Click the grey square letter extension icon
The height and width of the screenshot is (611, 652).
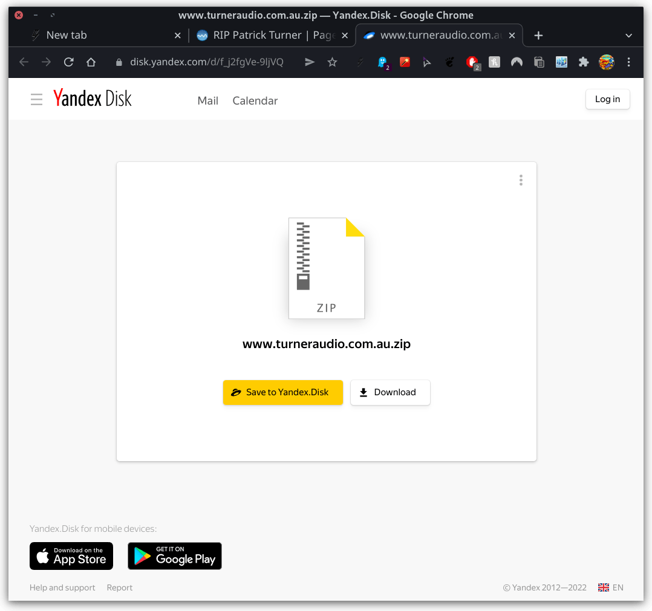(x=494, y=62)
